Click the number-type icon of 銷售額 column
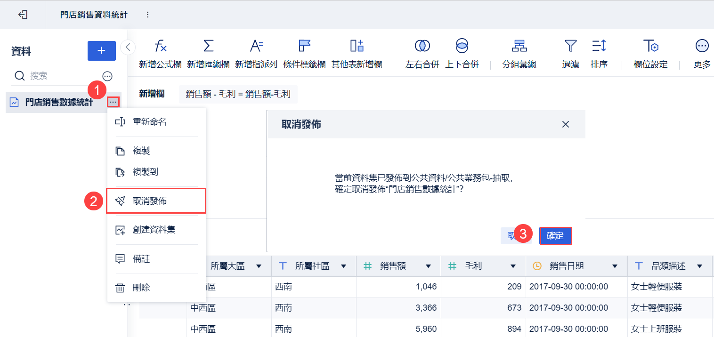The width and height of the screenshot is (714, 337). click(367, 266)
